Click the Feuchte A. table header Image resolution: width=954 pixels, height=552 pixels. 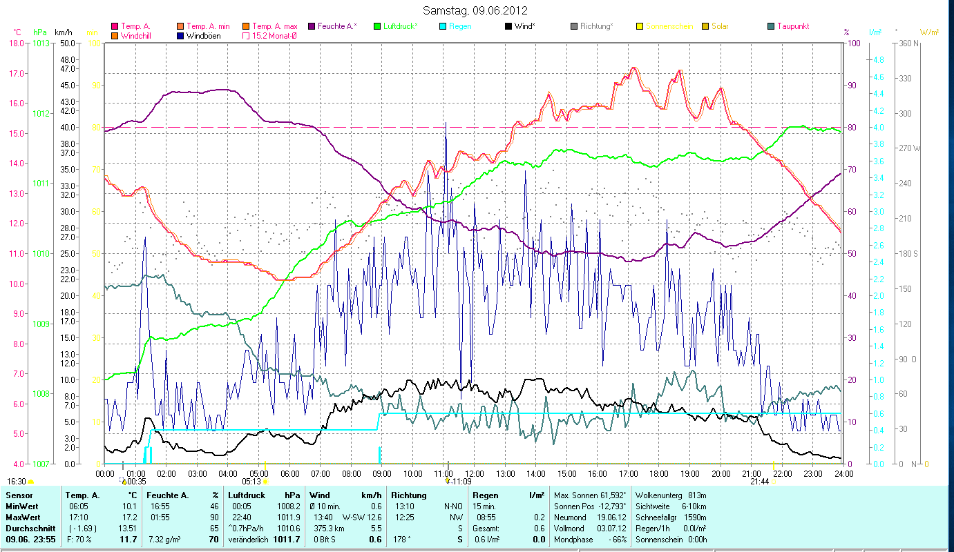[168, 495]
